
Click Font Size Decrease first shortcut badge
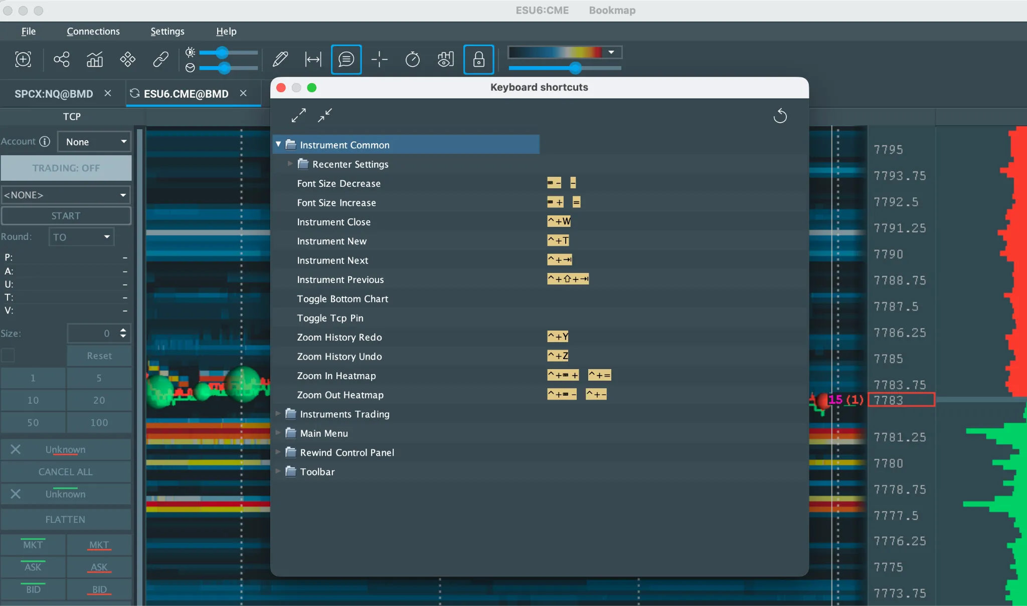(554, 183)
